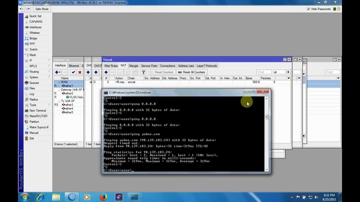Open Address Lists tab
This screenshot has height=202, width=360.
coord(186,66)
